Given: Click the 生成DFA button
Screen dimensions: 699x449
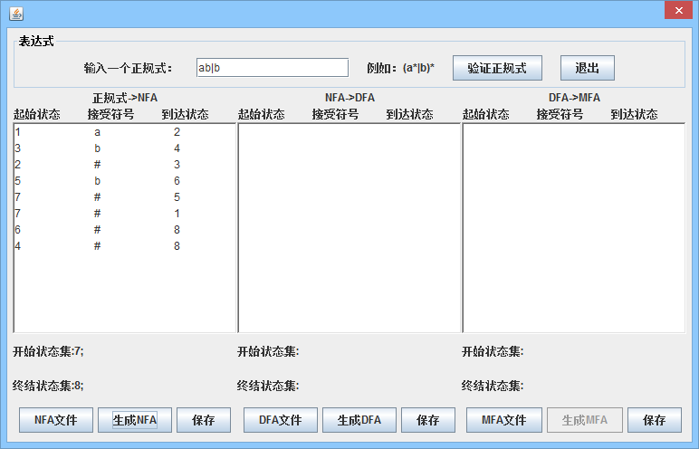Looking at the screenshot, I should pyautogui.click(x=359, y=420).
